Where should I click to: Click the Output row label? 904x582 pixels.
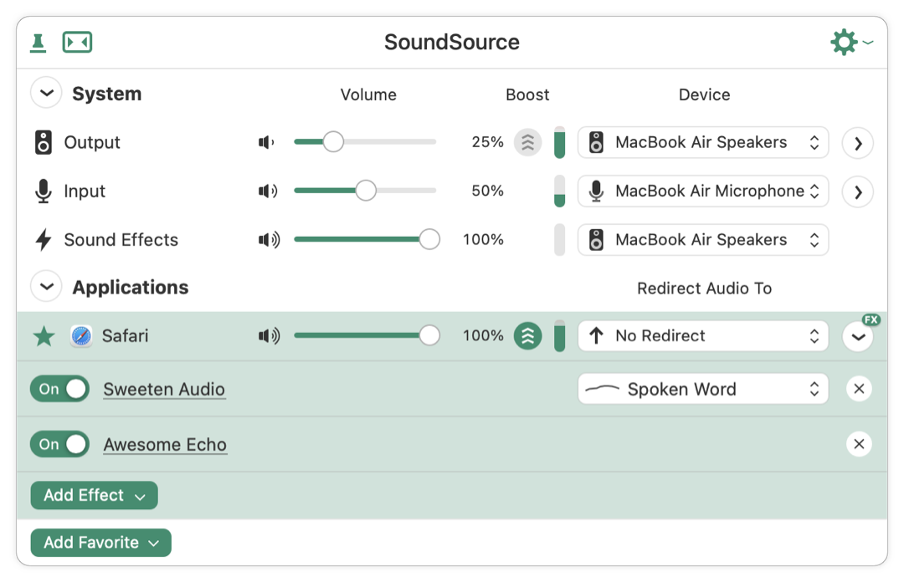coord(92,142)
